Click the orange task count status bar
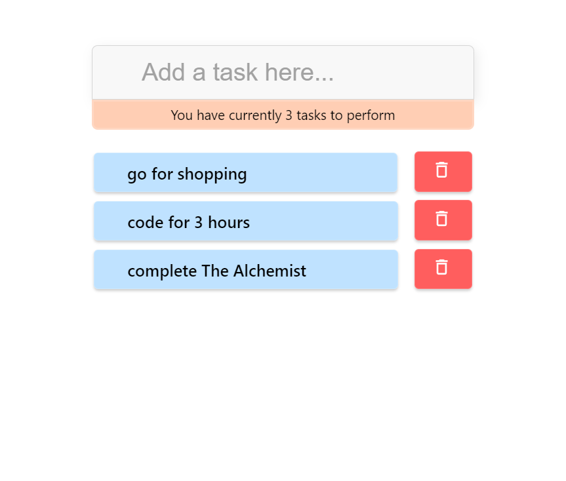The height and width of the screenshot is (481, 566). 283,115
